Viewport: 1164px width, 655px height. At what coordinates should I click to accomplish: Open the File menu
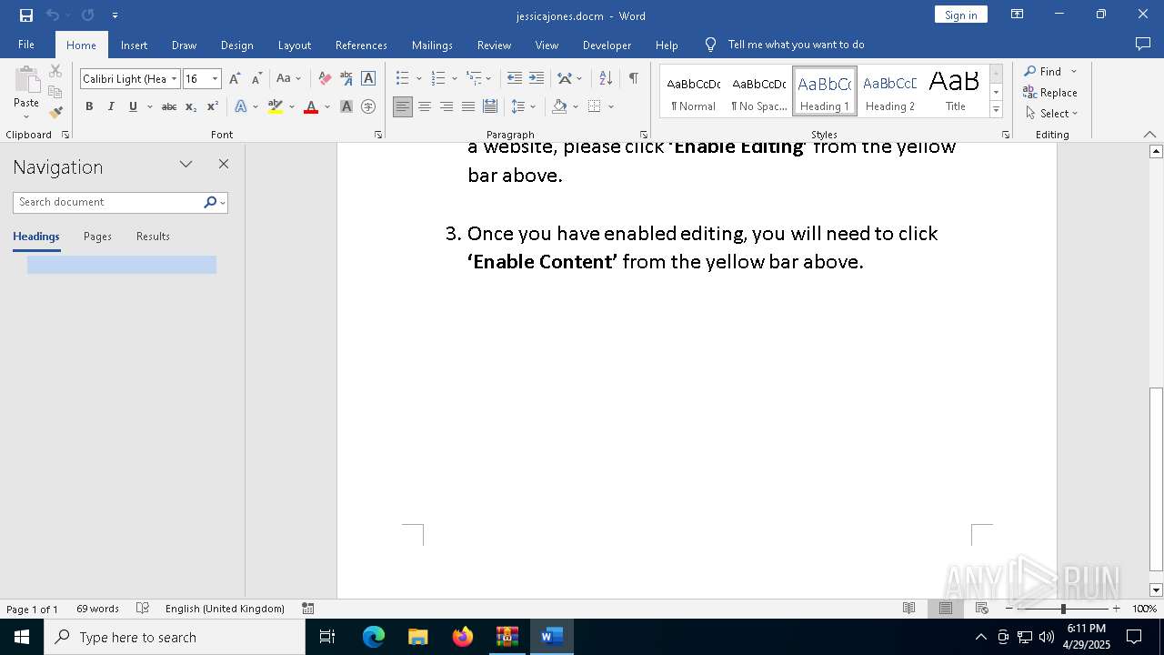[26, 45]
